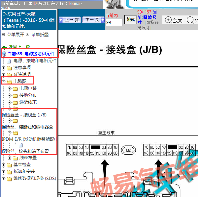
Task: Click the 菜单展开 list icon
Action: click(3, 34)
